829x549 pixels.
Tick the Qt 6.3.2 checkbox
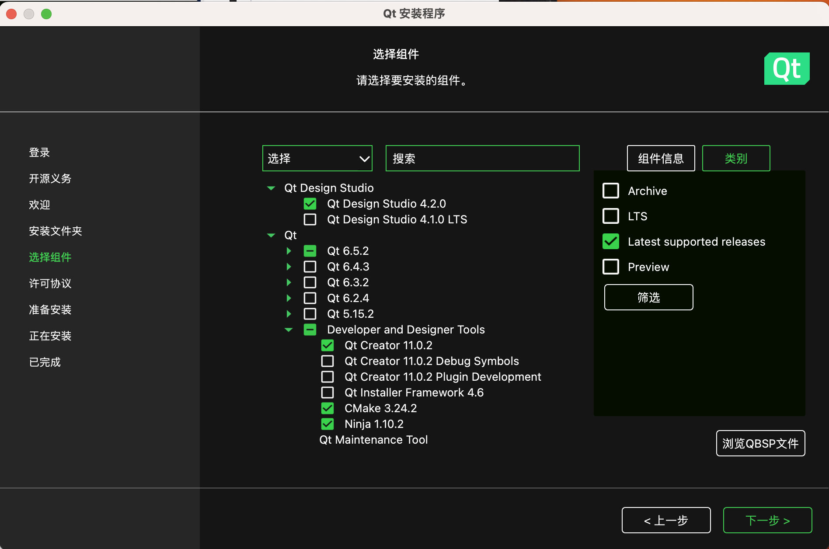click(x=310, y=282)
